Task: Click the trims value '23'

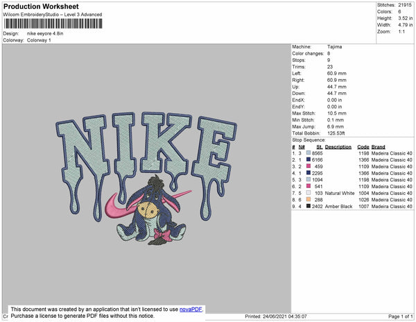Action: tap(330, 67)
